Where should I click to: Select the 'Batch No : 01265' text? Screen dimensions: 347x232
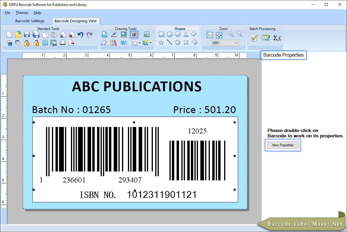coord(71,110)
